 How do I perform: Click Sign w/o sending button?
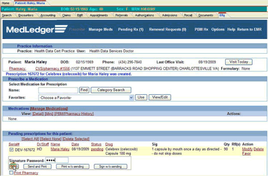110,167
